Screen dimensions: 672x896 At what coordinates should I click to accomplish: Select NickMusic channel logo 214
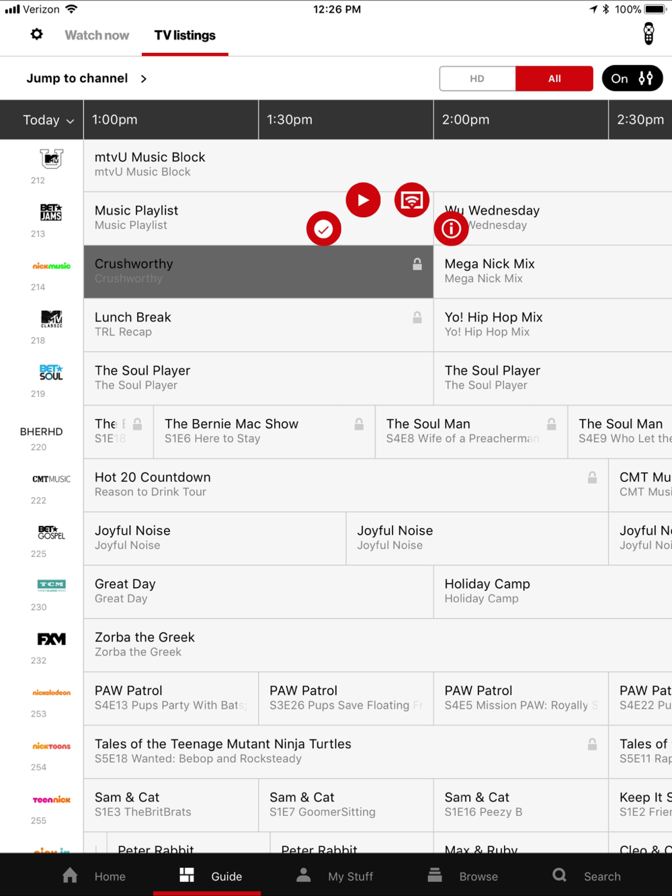[51, 266]
